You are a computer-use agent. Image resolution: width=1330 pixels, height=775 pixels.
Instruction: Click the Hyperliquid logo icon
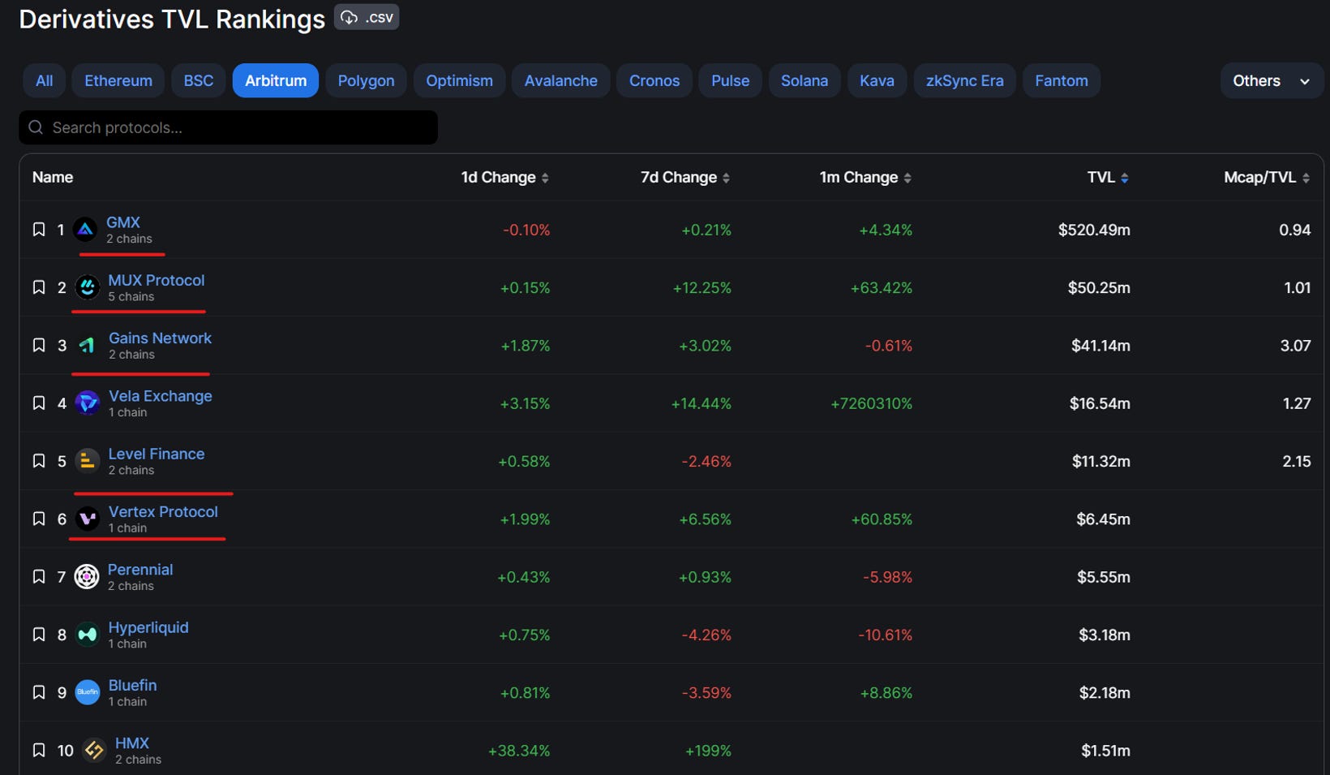tap(87, 635)
